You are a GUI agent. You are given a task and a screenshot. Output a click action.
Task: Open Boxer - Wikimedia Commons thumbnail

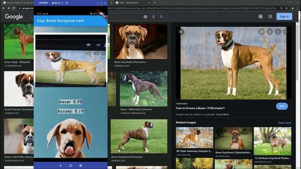pos(143,89)
